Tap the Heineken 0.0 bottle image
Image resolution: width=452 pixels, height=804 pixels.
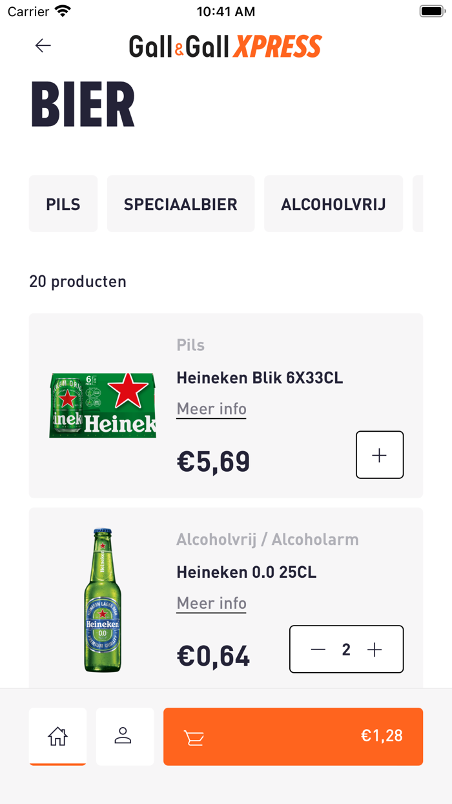coord(103,600)
